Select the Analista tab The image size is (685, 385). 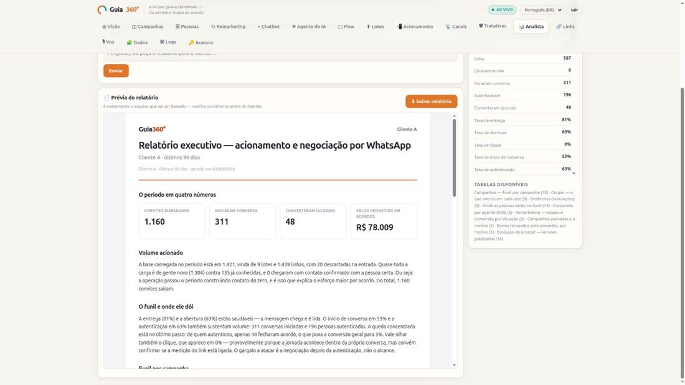tap(531, 27)
